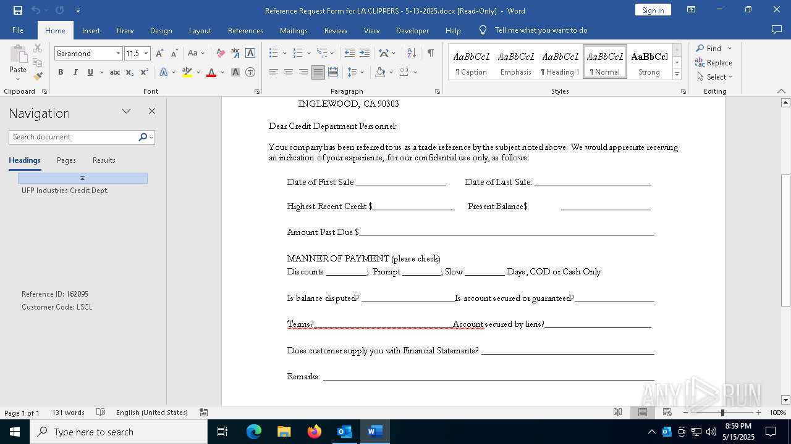The width and height of the screenshot is (791, 444).
Task: Align text to the right
Action: 303,72
